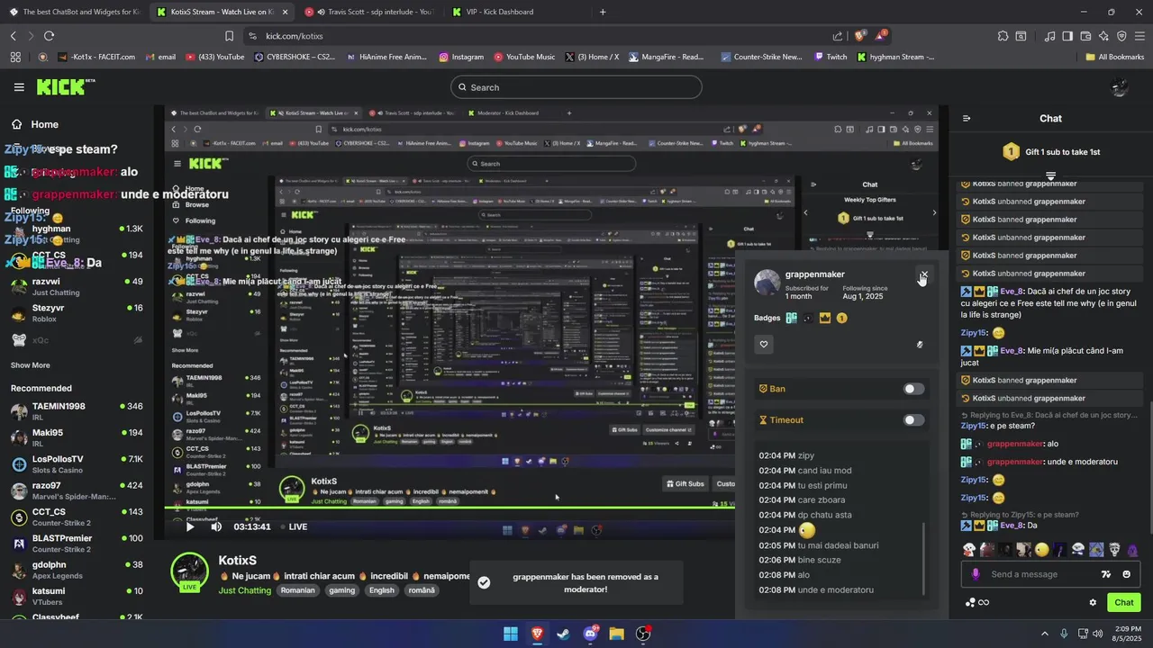Expand Show More under Following
Screen dimensions: 1153x648
point(31,365)
